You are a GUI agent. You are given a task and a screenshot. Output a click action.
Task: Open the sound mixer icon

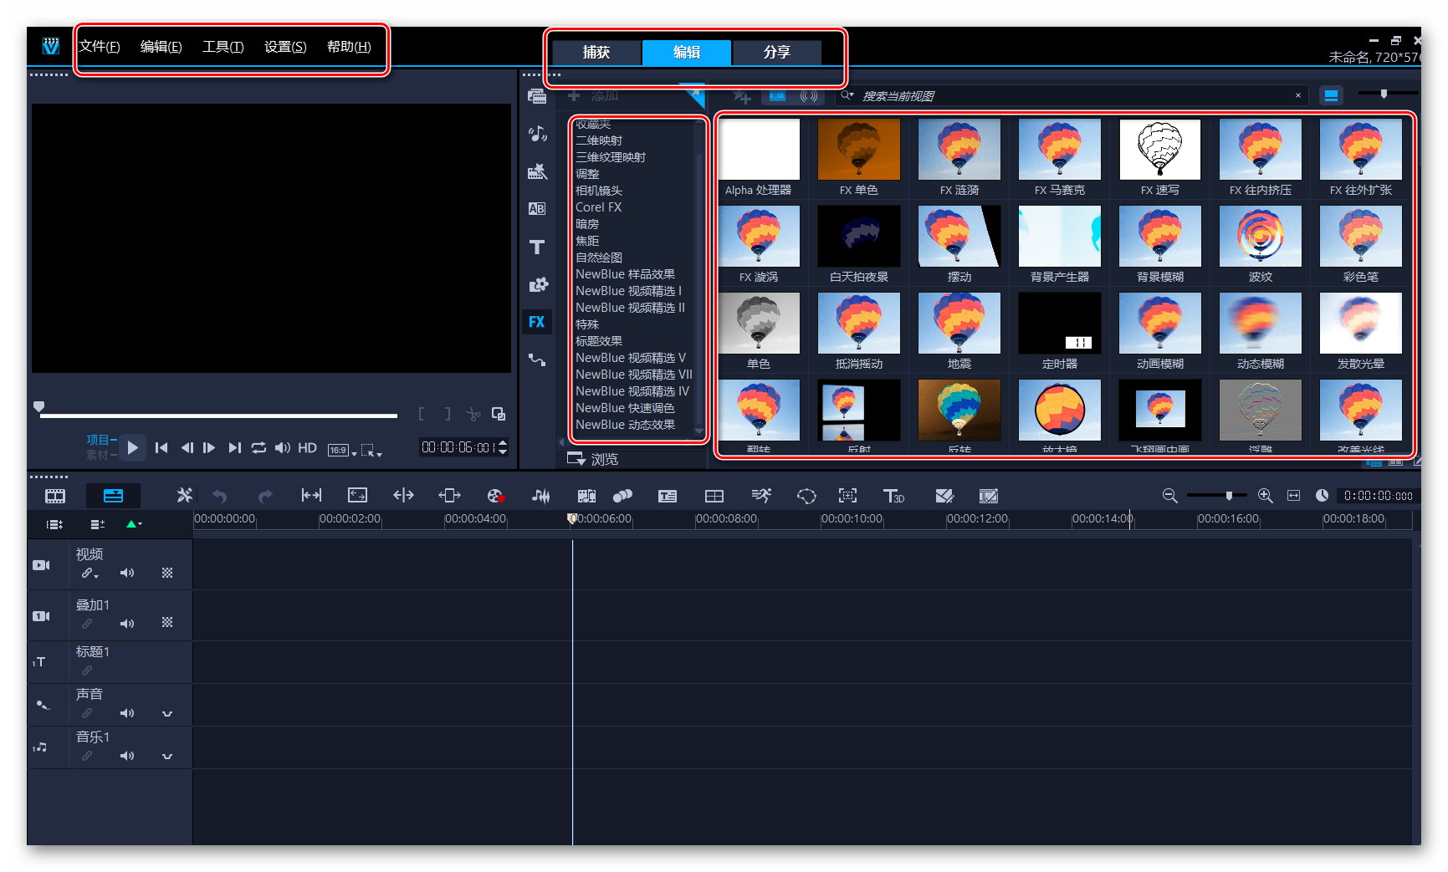pos(541,496)
